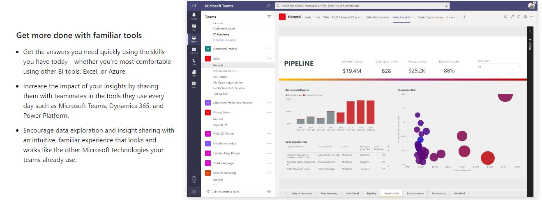
Task: Open more options for Northwind Traders
Action: click(x=269, y=49)
